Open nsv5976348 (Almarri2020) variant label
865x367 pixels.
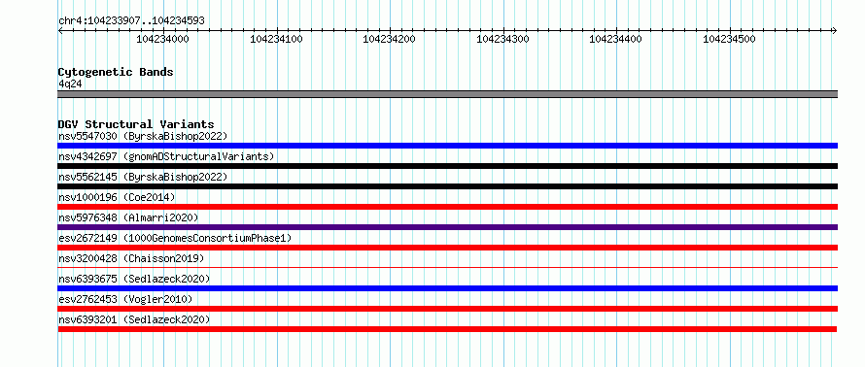[128, 217]
